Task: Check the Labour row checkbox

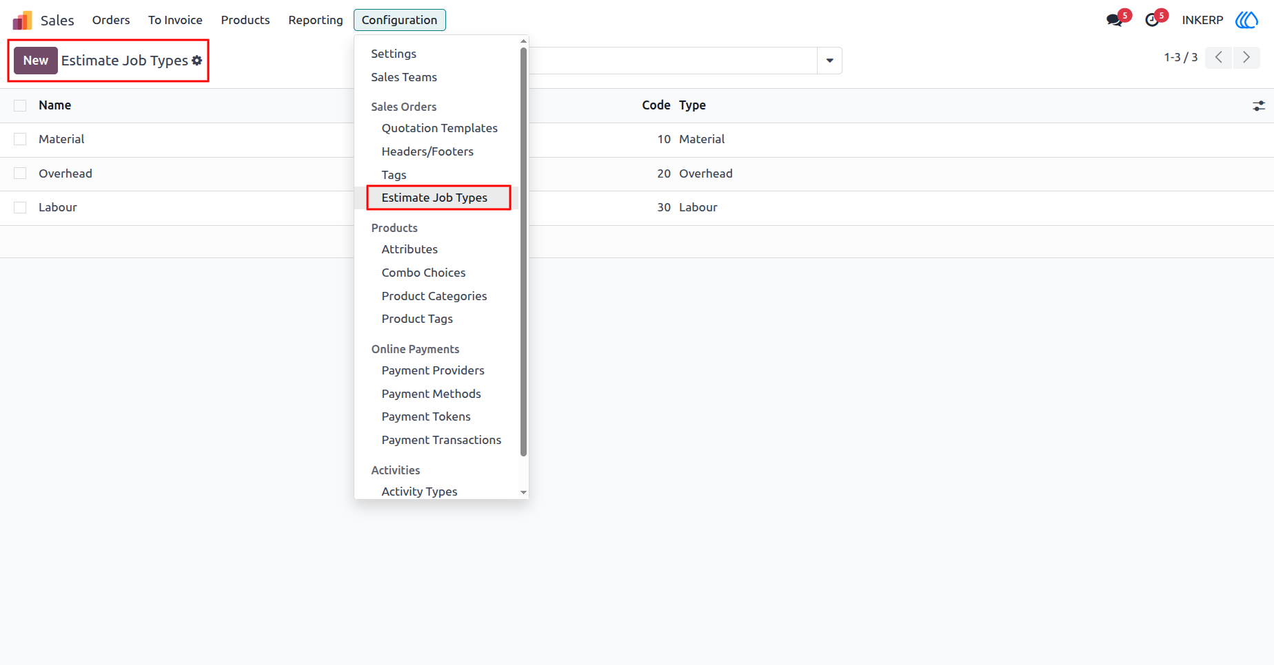Action: click(x=20, y=207)
